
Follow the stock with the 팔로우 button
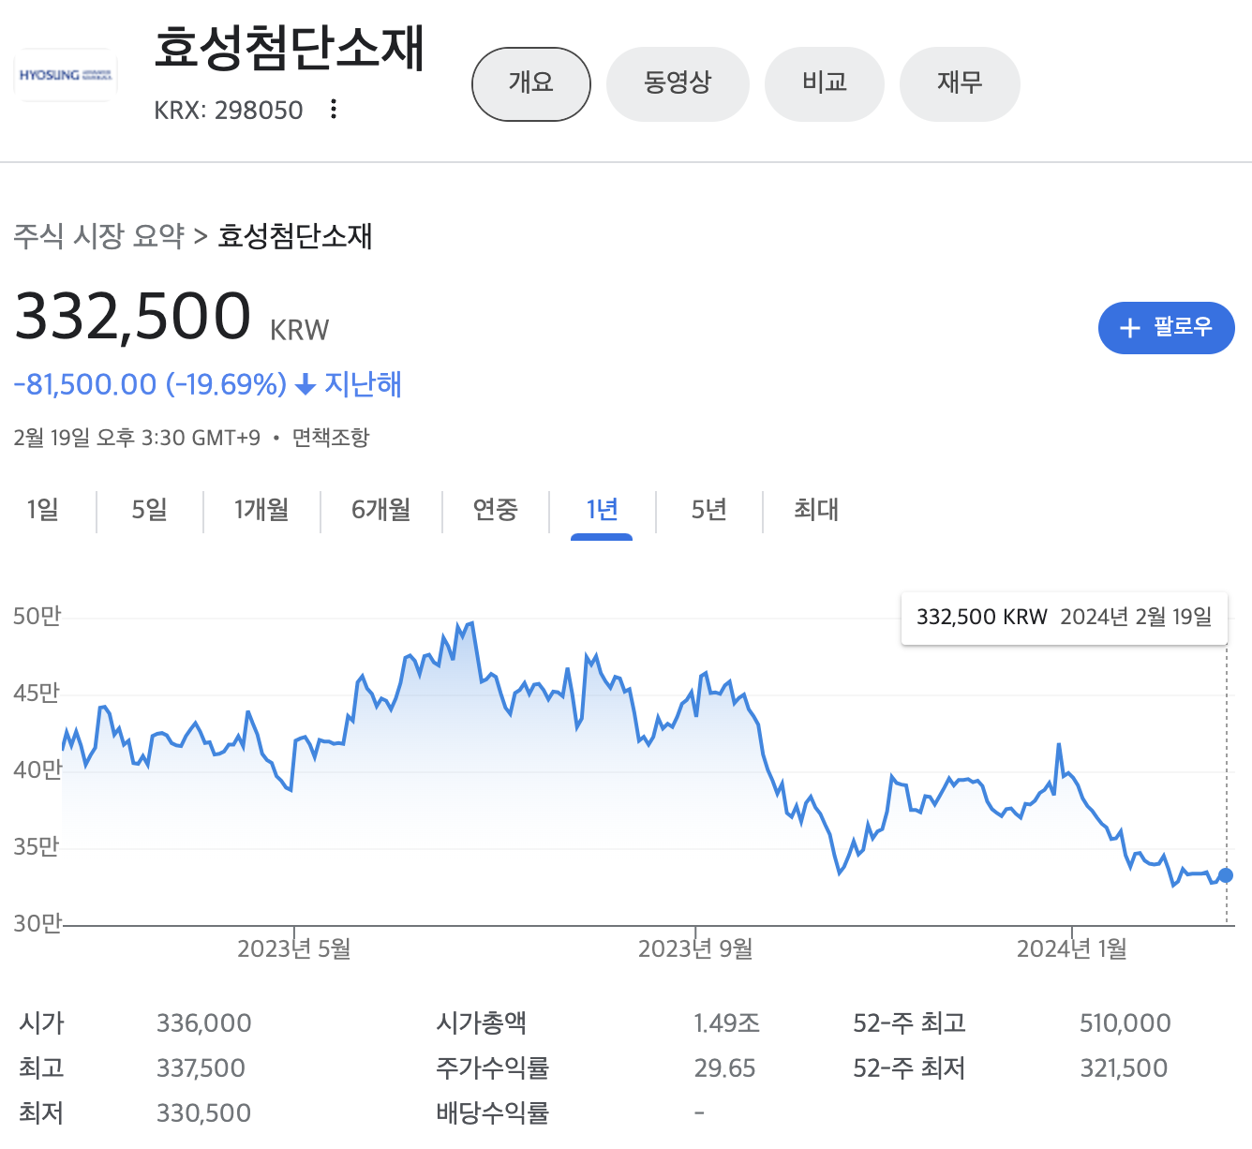pos(1166,327)
